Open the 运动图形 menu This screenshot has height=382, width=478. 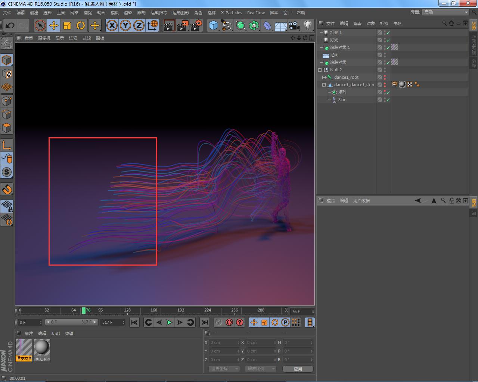click(x=180, y=13)
